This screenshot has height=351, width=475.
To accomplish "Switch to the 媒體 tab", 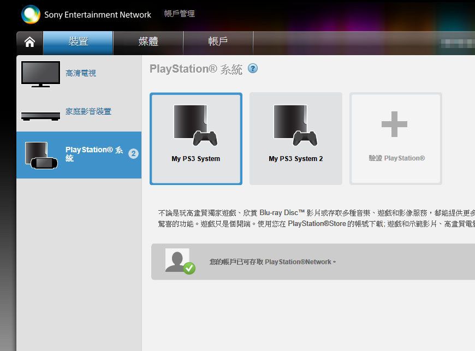I will [148, 43].
